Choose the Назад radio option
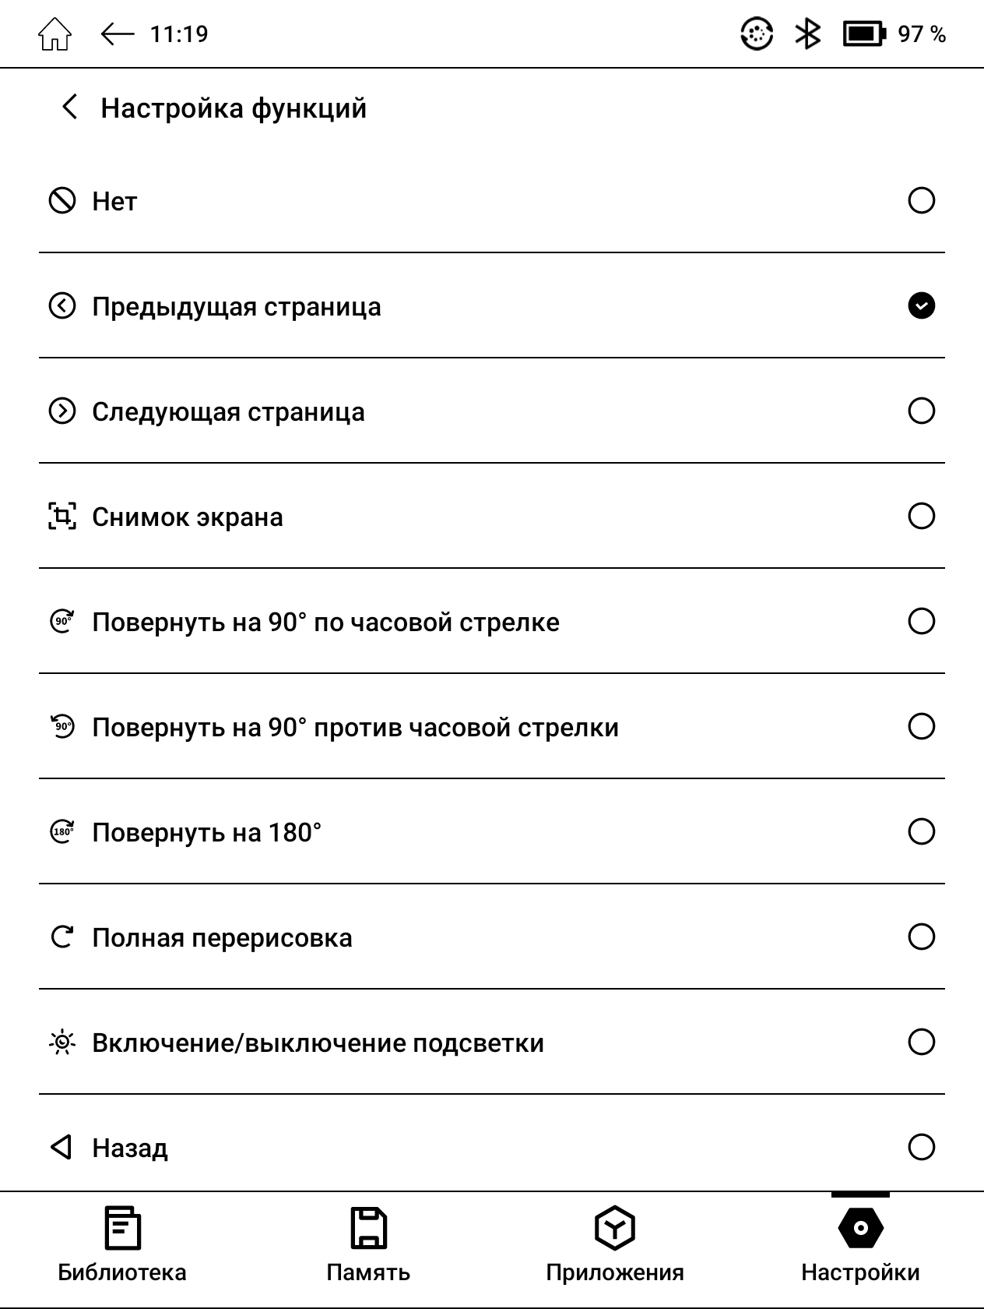 (x=921, y=1147)
